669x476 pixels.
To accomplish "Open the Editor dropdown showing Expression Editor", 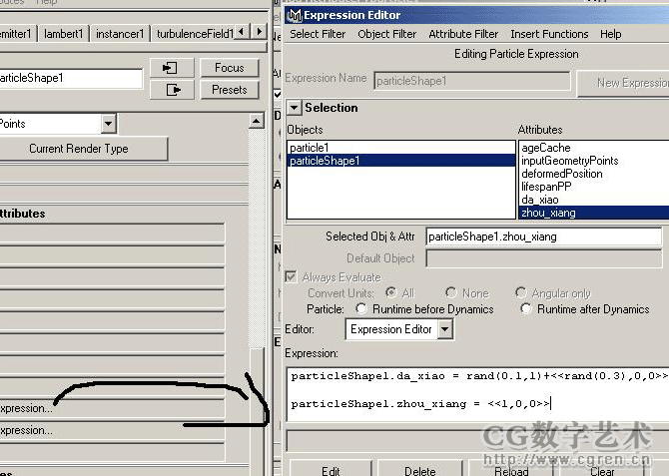I will coord(445,329).
